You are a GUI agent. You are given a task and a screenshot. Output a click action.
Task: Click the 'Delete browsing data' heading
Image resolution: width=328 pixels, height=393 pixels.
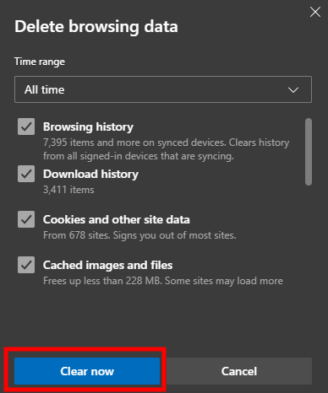(96, 27)
